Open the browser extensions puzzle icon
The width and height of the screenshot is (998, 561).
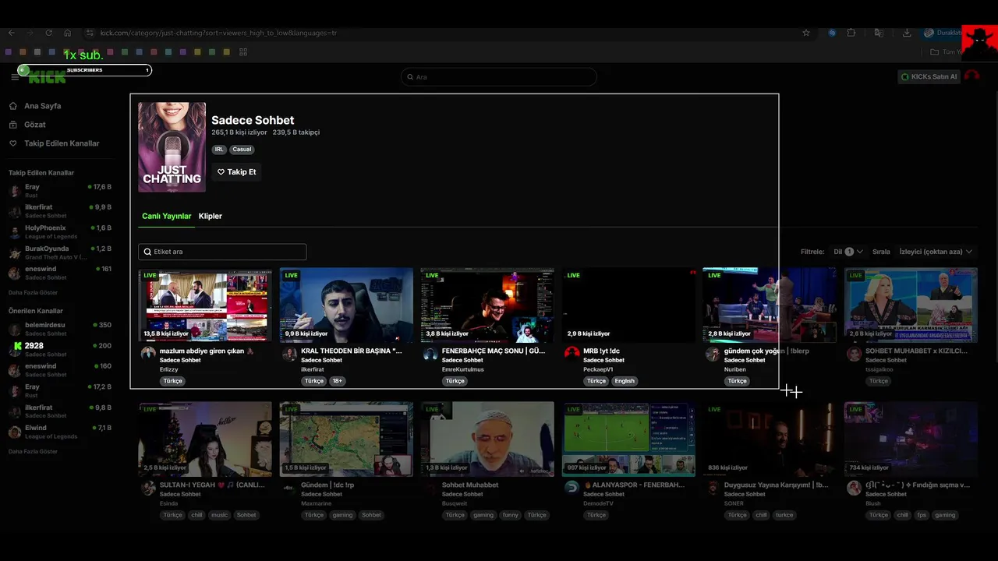tap(851, 33)
